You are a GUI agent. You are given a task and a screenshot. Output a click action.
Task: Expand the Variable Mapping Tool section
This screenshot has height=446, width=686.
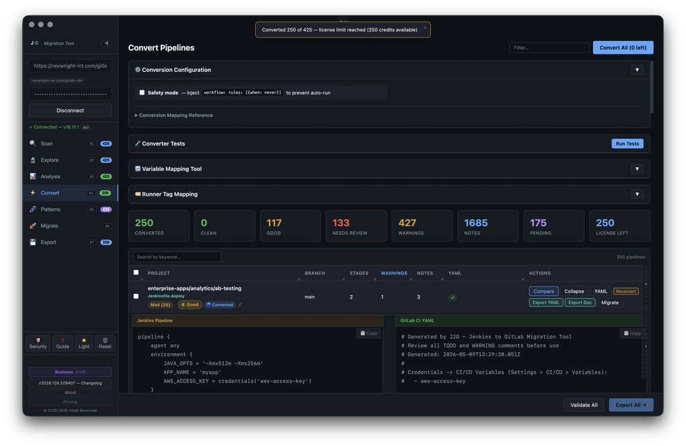(x=637, y=168)
